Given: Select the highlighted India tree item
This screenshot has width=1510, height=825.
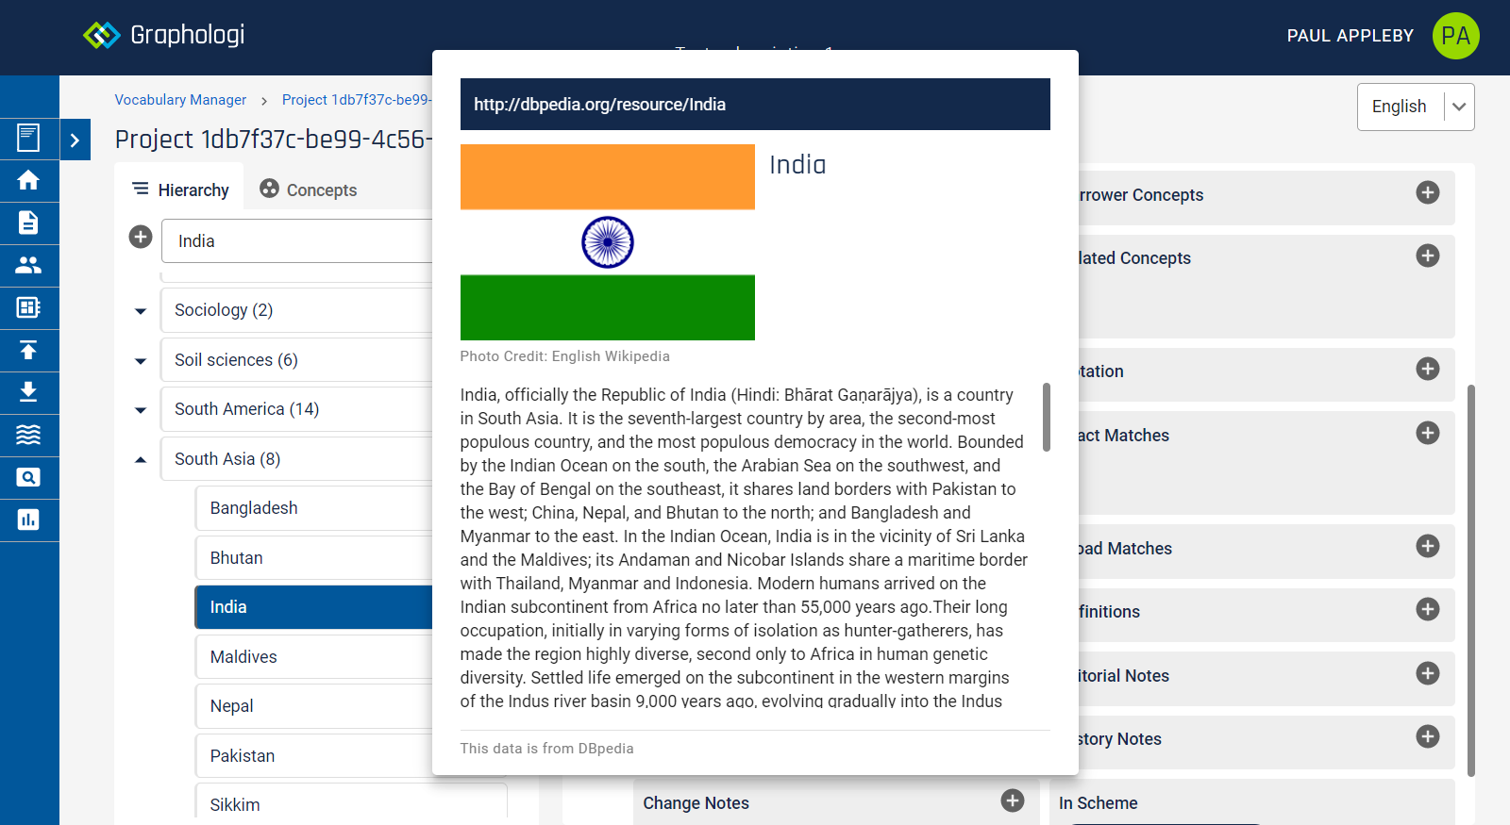Looking at the screenshot, I should [313, 607].
